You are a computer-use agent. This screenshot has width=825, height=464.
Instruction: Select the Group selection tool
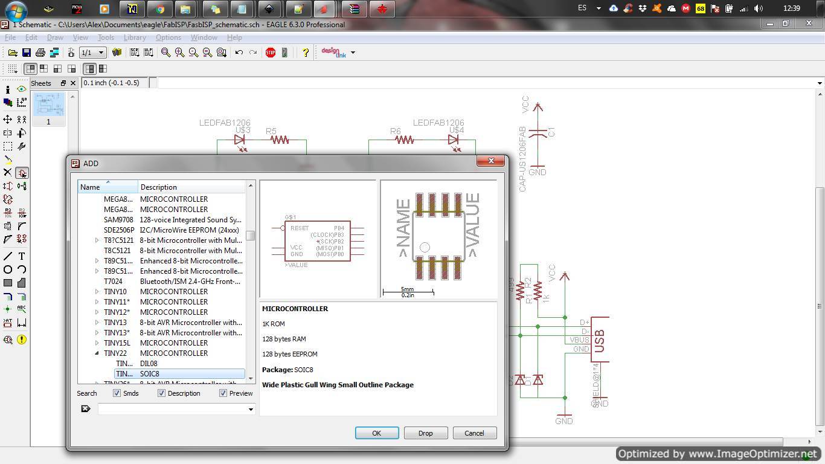coord(8,146)
